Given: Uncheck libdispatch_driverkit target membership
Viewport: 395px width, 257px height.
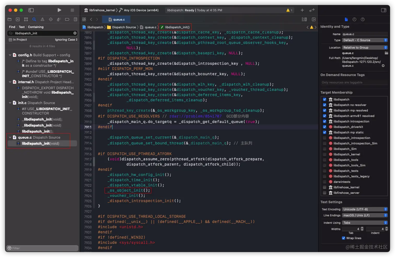Looking at the screenshot, I should [324, 127].
